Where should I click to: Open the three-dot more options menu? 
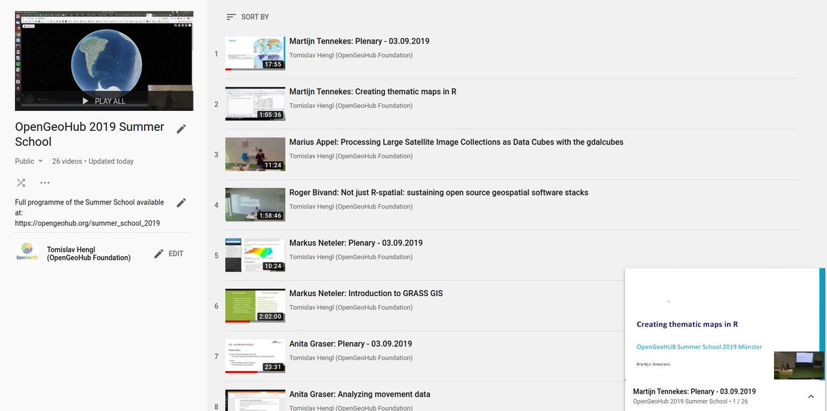(x=45, y=182)
